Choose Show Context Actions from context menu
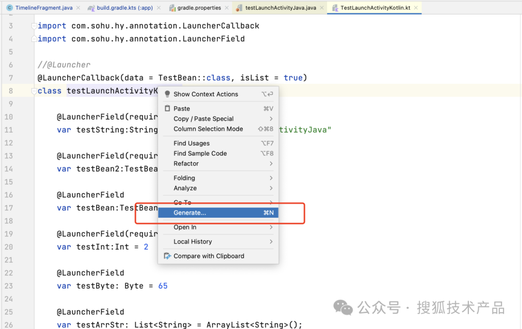The width and height of the screenshot is (522, 329). (x=218, y=94)
